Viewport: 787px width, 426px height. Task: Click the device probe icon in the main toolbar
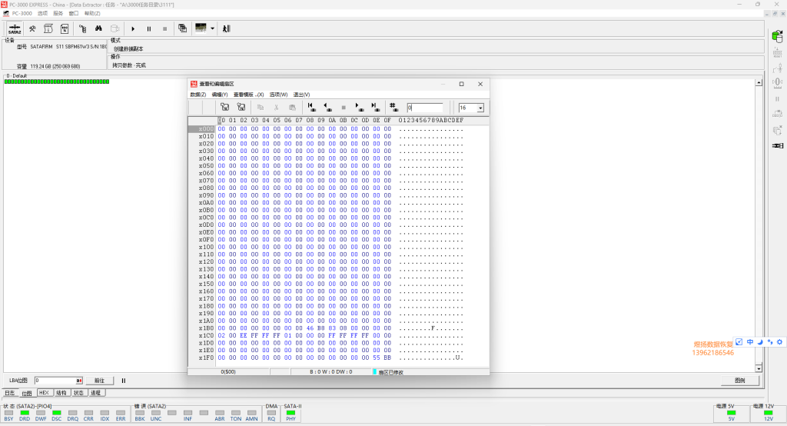pos(83,29)
